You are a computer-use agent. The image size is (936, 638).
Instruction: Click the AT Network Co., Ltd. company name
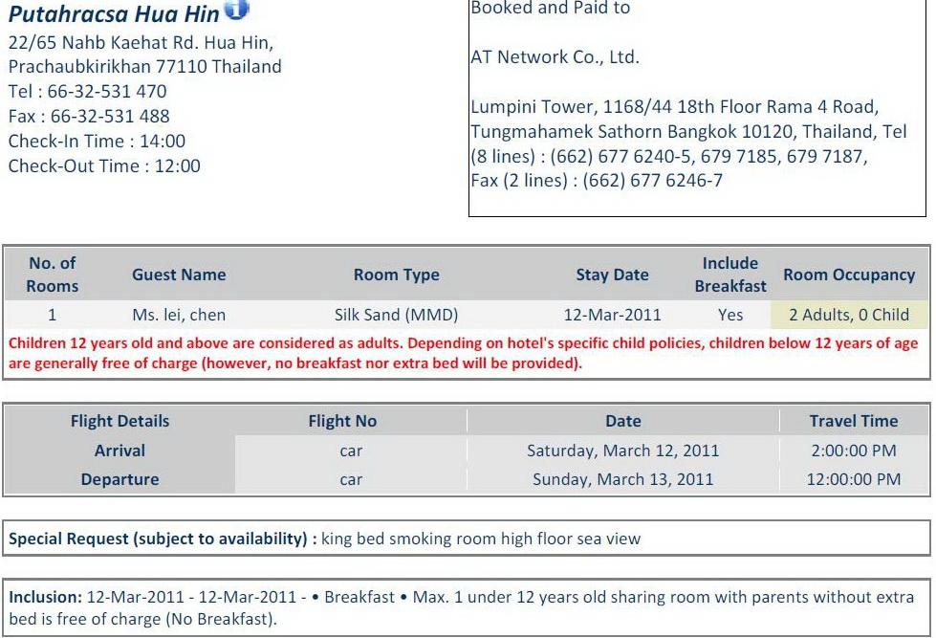point(555,57)
